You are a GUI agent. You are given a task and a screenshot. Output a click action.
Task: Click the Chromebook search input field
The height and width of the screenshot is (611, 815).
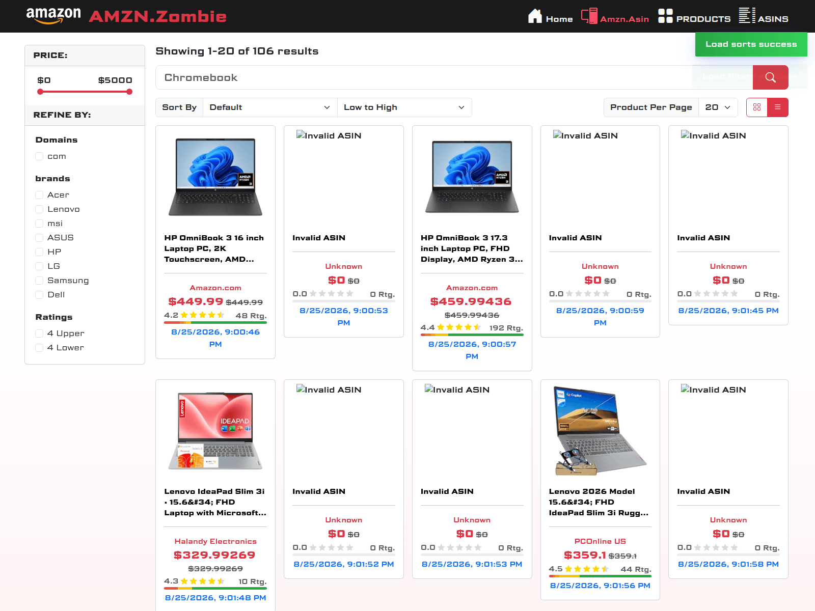tap(454, 77)
